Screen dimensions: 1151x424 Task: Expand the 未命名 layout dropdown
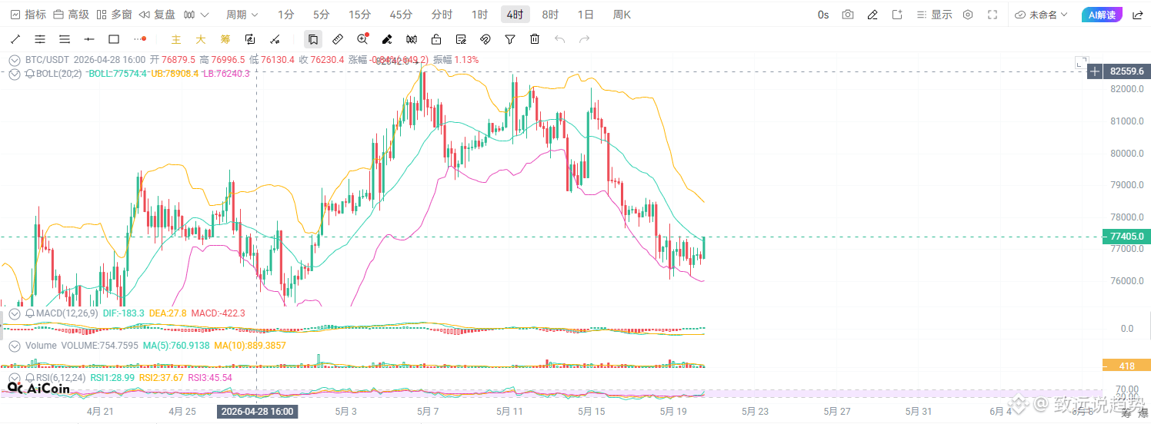click(x=1041, y=15)
